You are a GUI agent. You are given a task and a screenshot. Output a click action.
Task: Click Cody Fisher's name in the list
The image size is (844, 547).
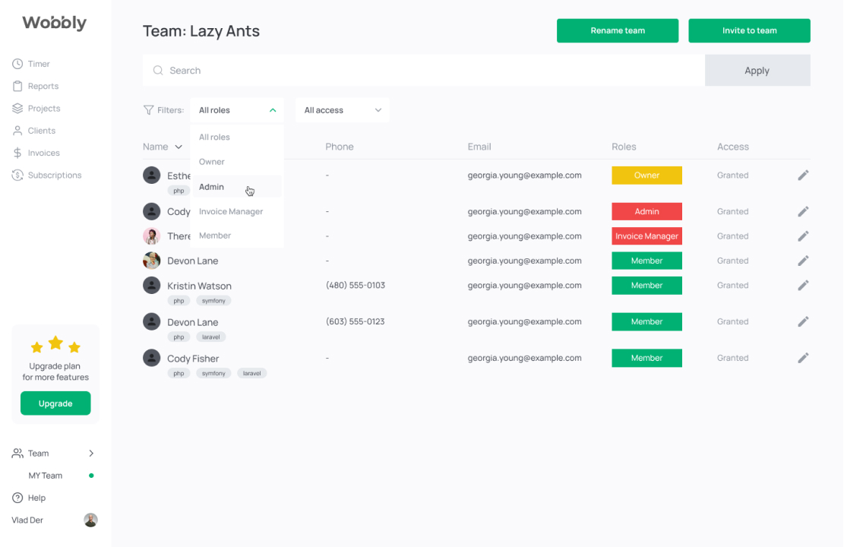pos(193,359)
